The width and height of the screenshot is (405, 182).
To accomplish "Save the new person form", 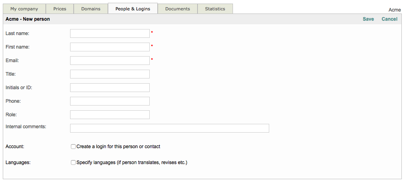I will pyautogui.click(x=368, y=19).
